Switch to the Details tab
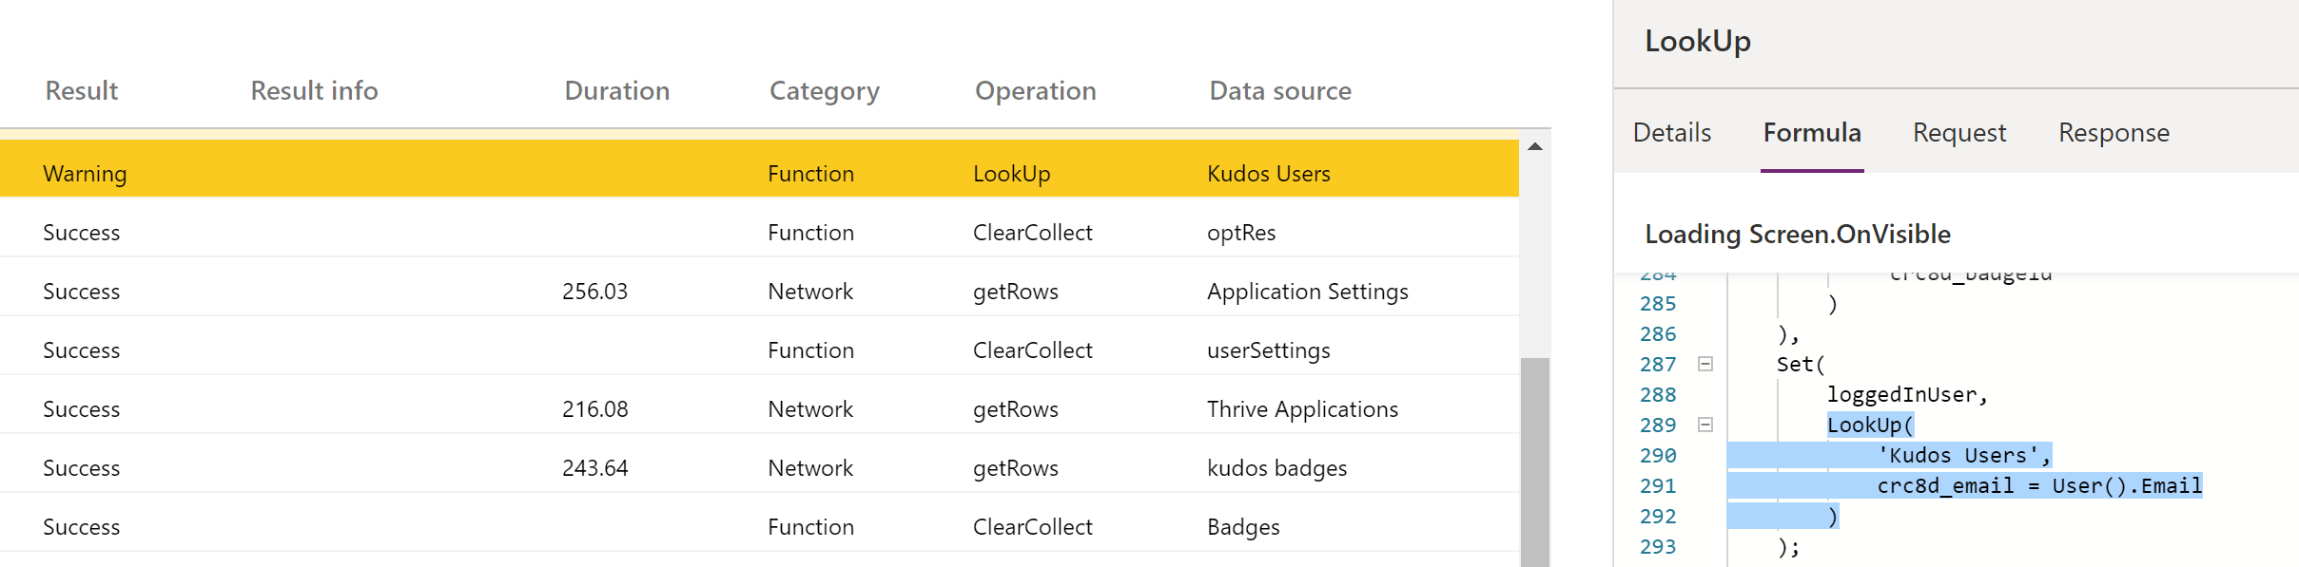 [1671, 133]
